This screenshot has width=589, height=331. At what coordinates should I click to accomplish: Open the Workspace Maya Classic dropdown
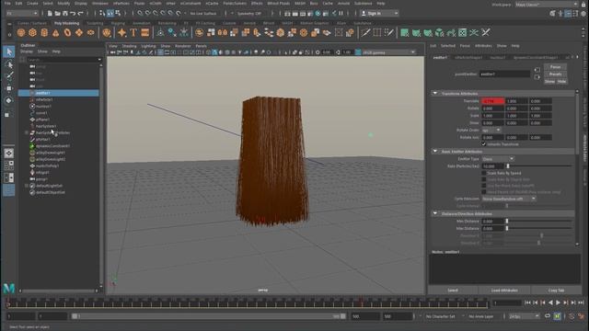tap(547, 4)
